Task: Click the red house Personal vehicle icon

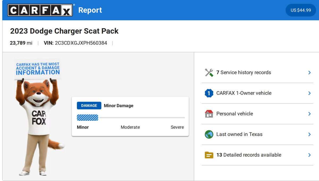Action: coord(209,114)
